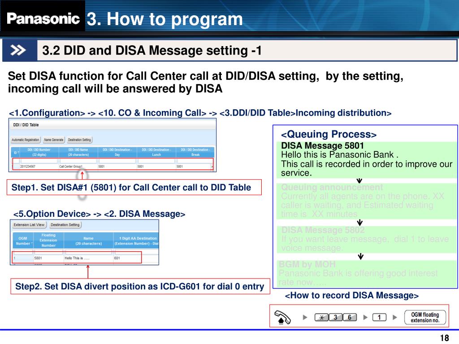The image size is (459, 344).
Task: Click the 5.Option Device -> 2. DISA Message path
Action: click(99, 214)
